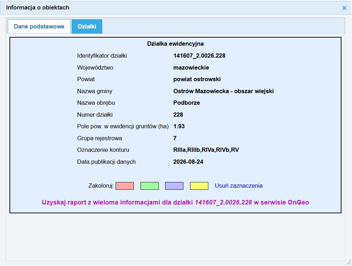
Task: Choose the lavender blue color swatch
Action: 174,186
